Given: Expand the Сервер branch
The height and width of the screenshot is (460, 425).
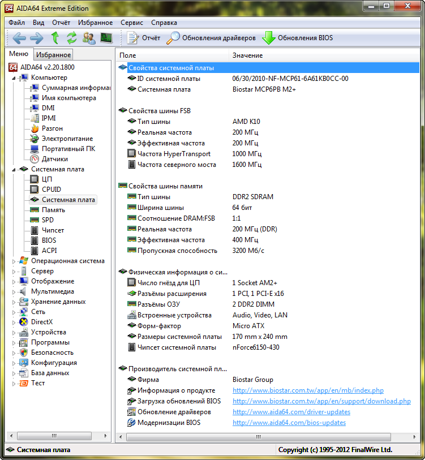Looking at the screenshot, I should pyautogui.click(x=14, y=272).
